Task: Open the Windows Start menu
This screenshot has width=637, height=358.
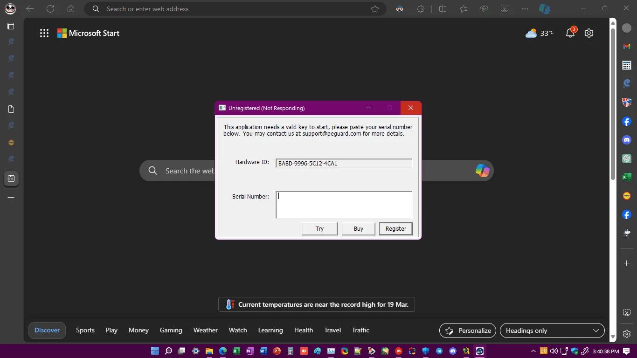Action: 155,351
